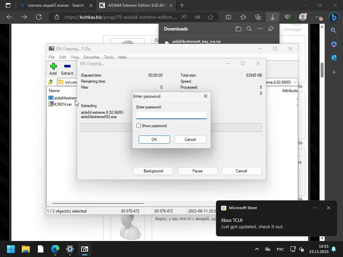Open Settings gear on taskbar
The image size is (343, 257).
click(70, 249)
